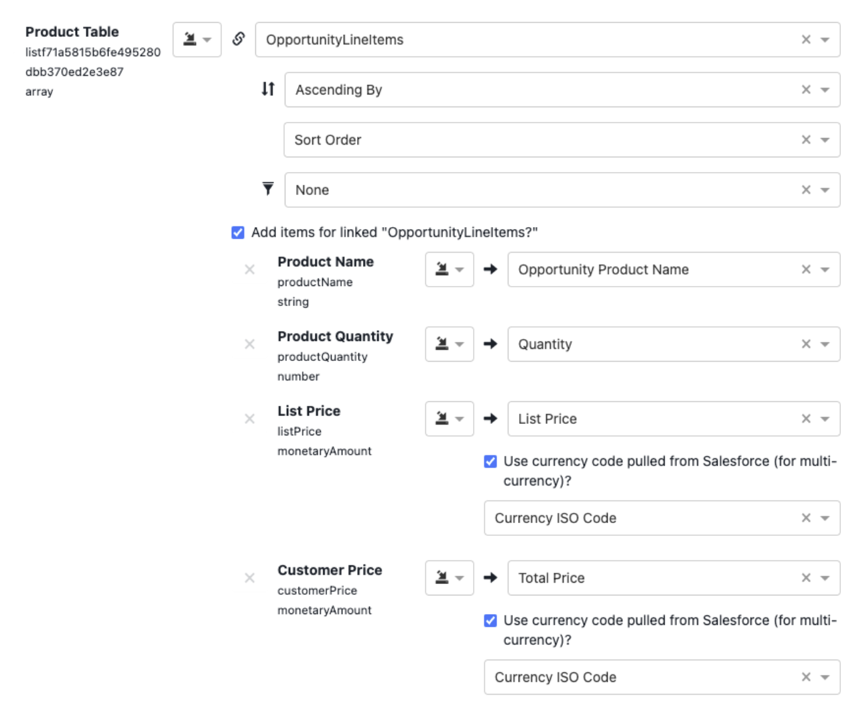Remove the Product Name field row
The height and width of the screenshot is (722, 867).
point(250,269)
